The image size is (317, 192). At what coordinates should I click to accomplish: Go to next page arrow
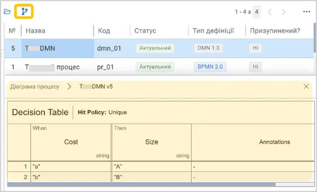click(284, 12)
